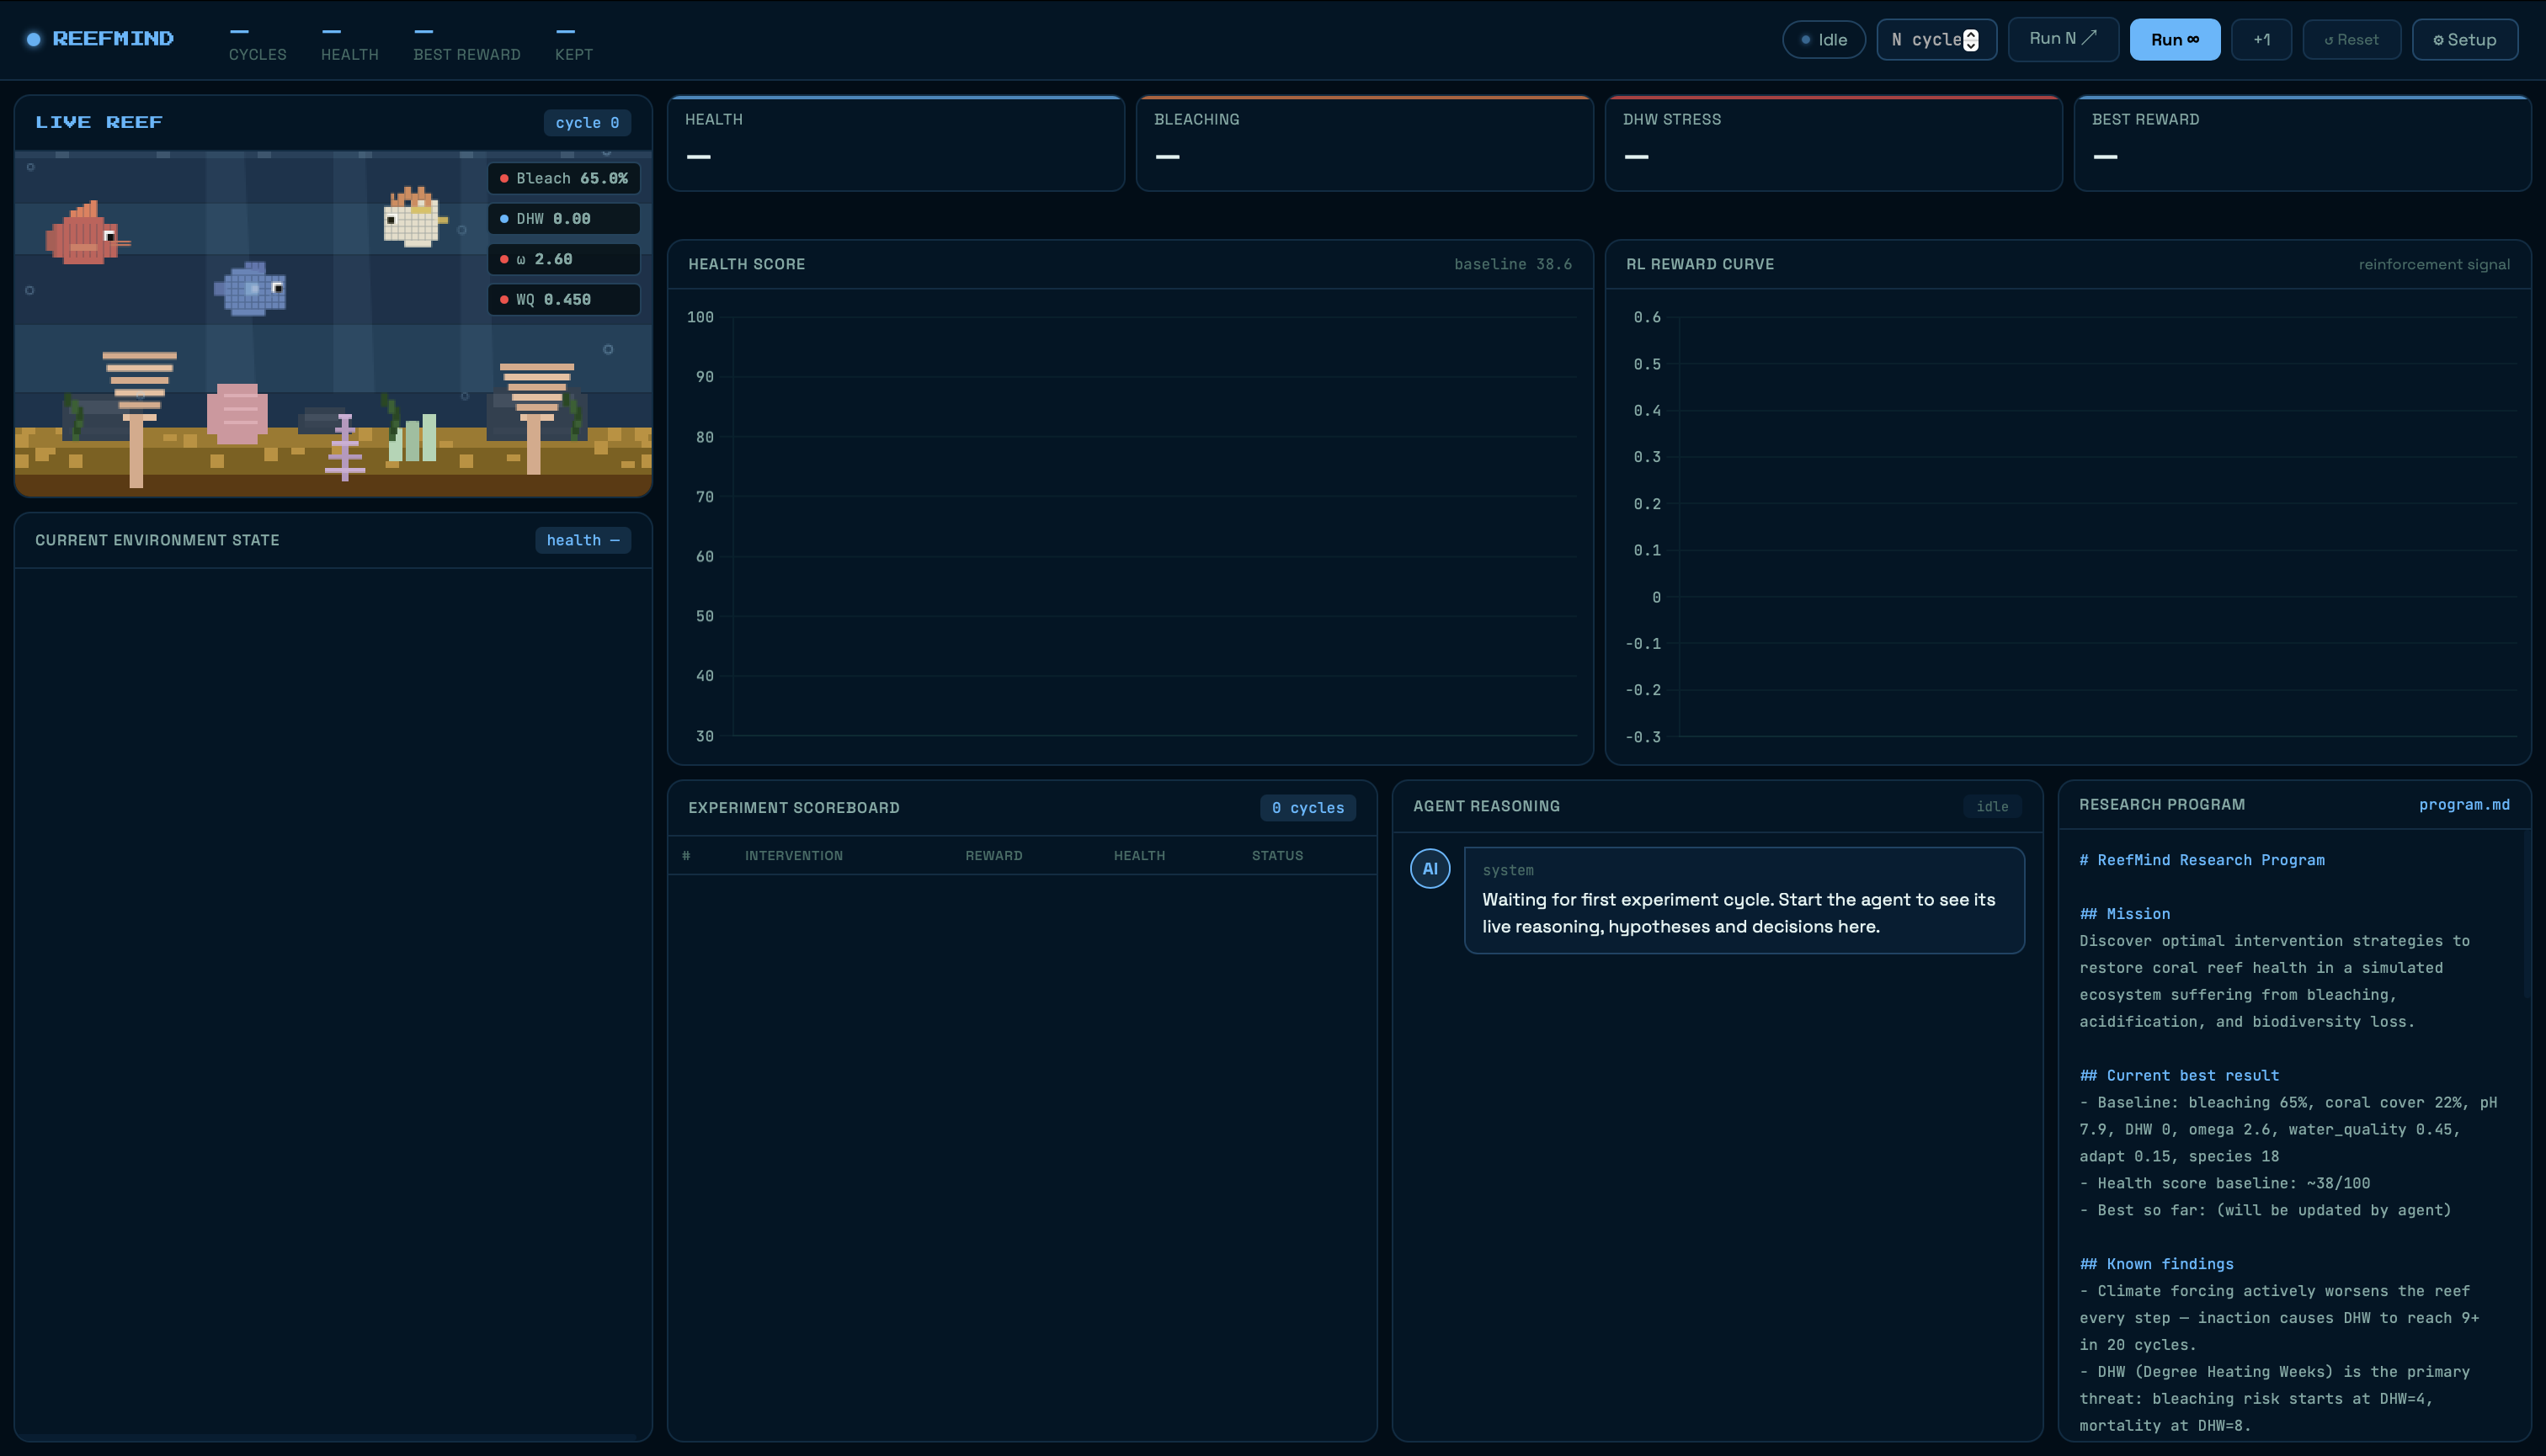Select the DHW Stress stat card
2546x1456 pixels.
coord(1833,143)
